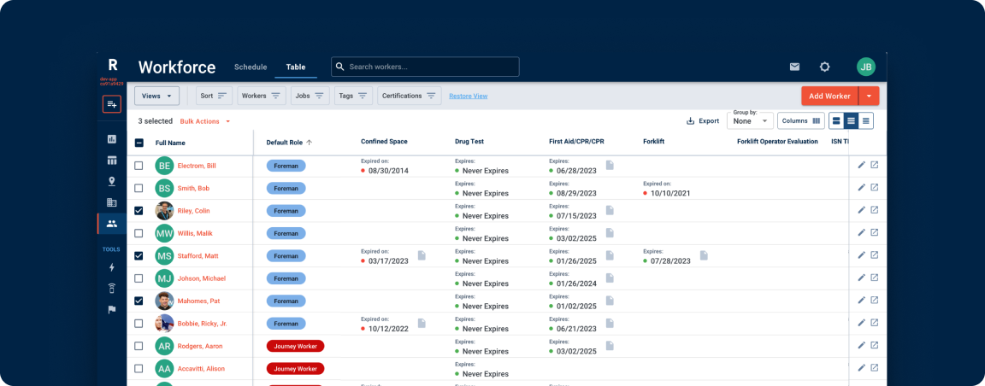This screenshot has height=386, width=985.
Task: Open the Accavitti, Alison name link
Action: pyautogui.click(x=201, y=368)
